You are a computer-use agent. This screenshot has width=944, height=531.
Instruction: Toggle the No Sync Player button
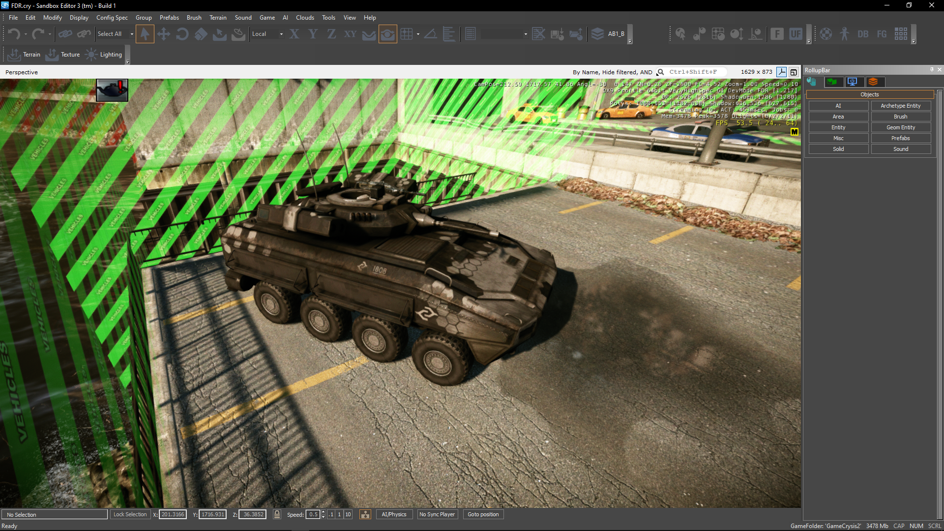tap(437, 514)
